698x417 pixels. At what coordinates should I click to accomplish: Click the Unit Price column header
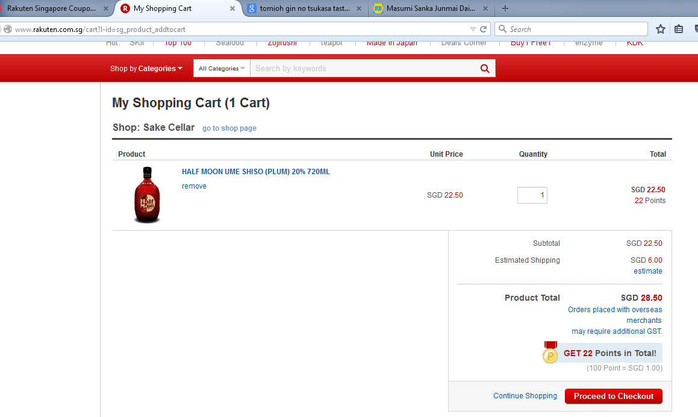446,154
